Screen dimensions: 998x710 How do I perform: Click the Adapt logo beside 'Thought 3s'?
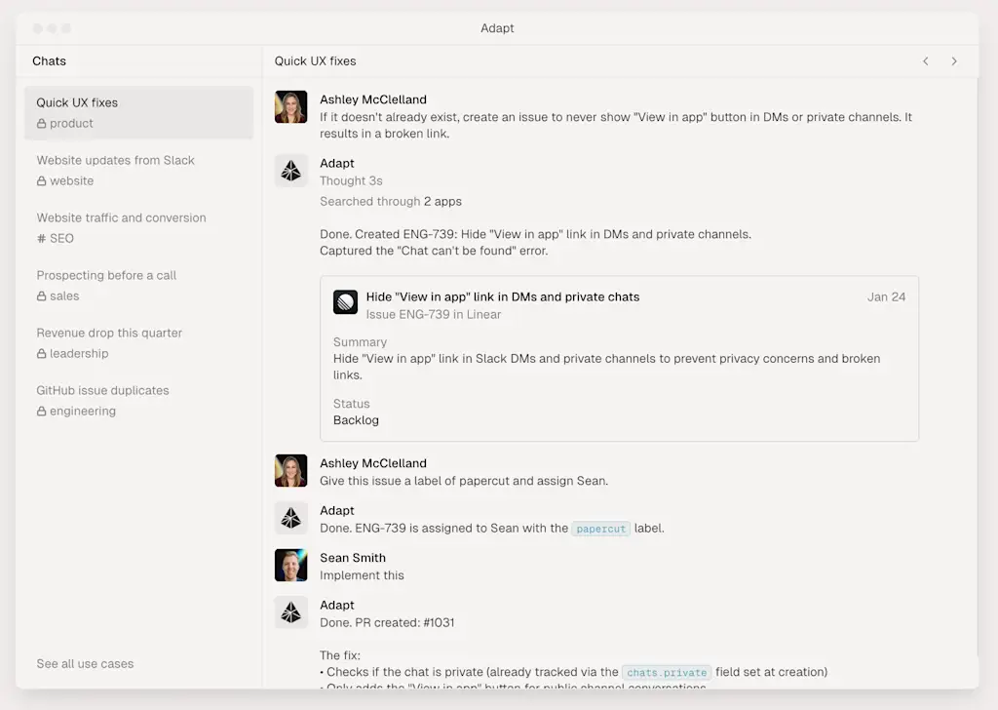point(290,171)
